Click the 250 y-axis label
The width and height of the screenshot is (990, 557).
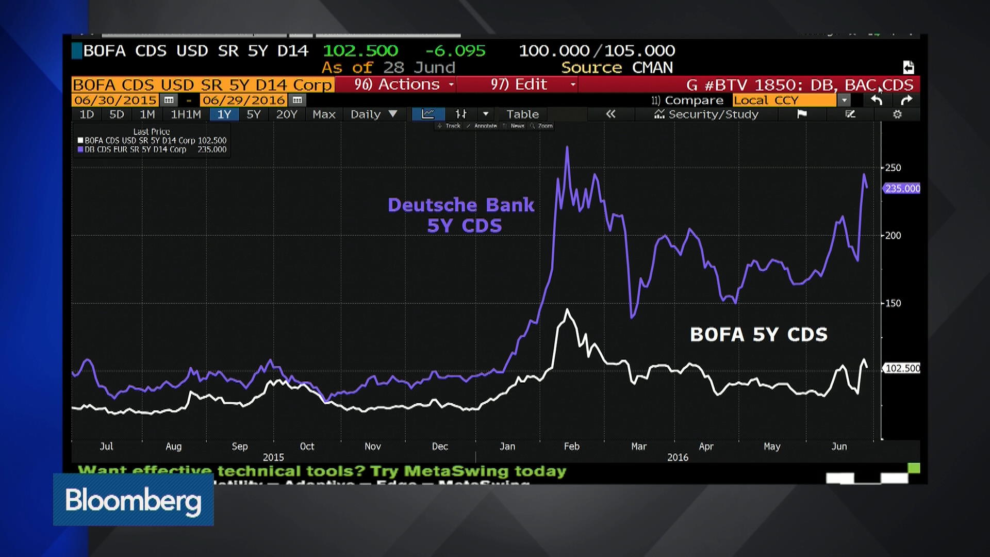click(x=893, y=168)
